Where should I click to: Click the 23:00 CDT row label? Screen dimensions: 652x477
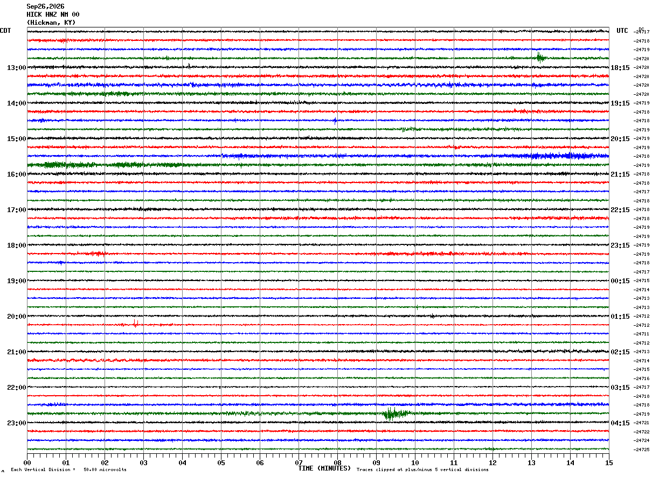pos(16,423)
